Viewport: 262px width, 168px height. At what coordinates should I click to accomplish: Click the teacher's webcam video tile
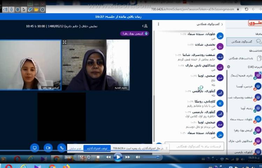point(96,65)
